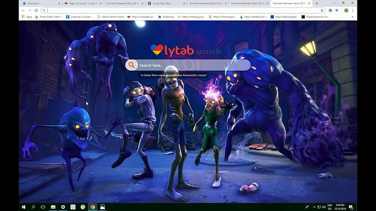Image resolution: width=376 pixels, height=211 pixels.
Task: Open the https://chrome.google bookmark
Action: (x=223, y=17)
